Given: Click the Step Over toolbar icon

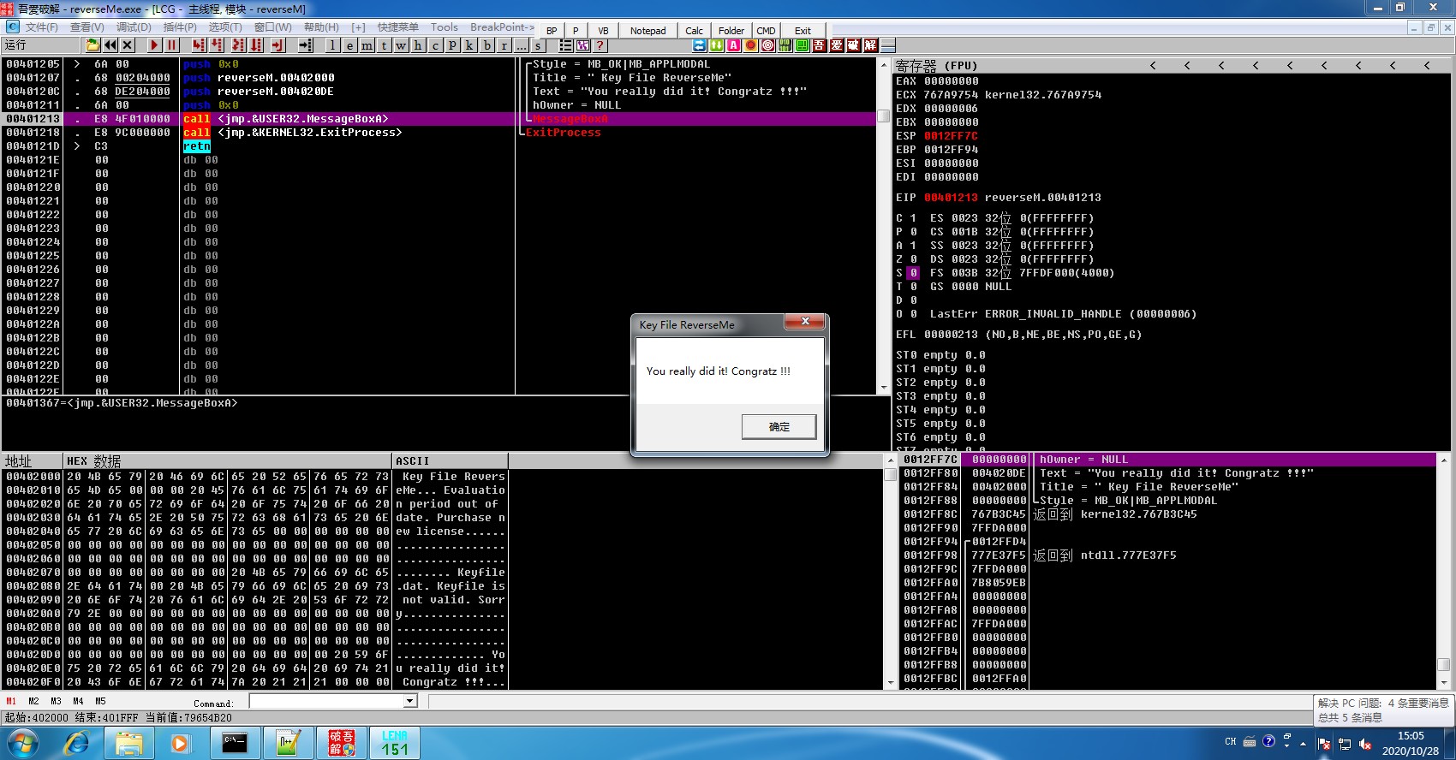Looking at the screenshot, I should 217,45.
